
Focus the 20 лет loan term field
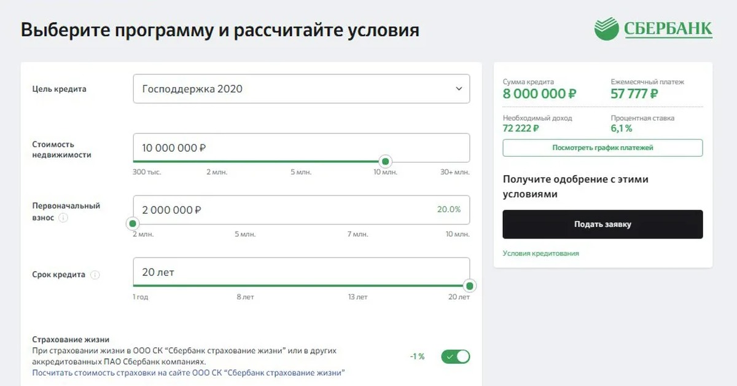coord(302,272)
